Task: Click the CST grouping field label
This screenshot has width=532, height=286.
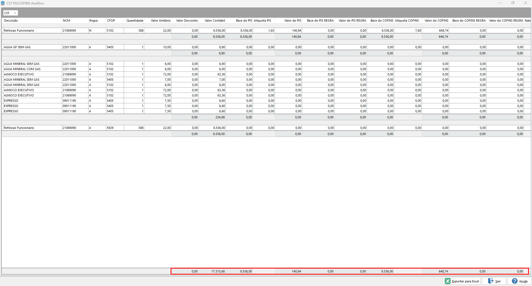Action: coord(7,13)
